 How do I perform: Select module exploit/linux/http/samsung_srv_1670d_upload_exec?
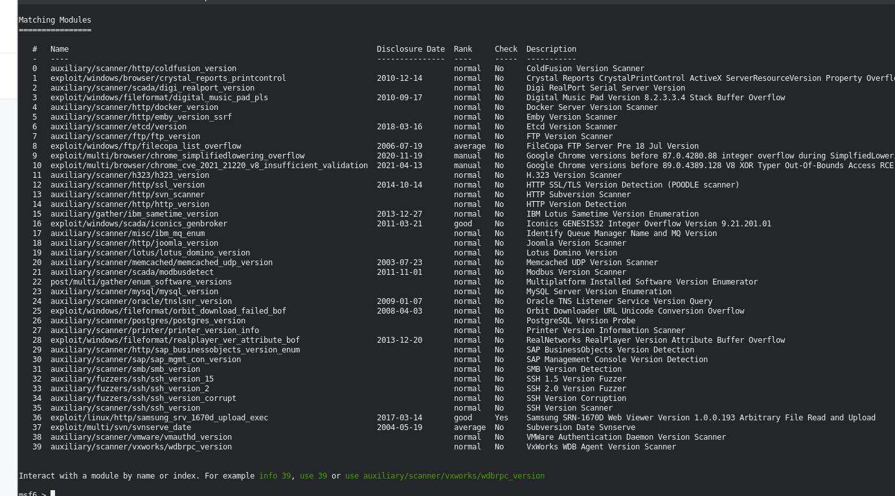(x=159, y=418)
